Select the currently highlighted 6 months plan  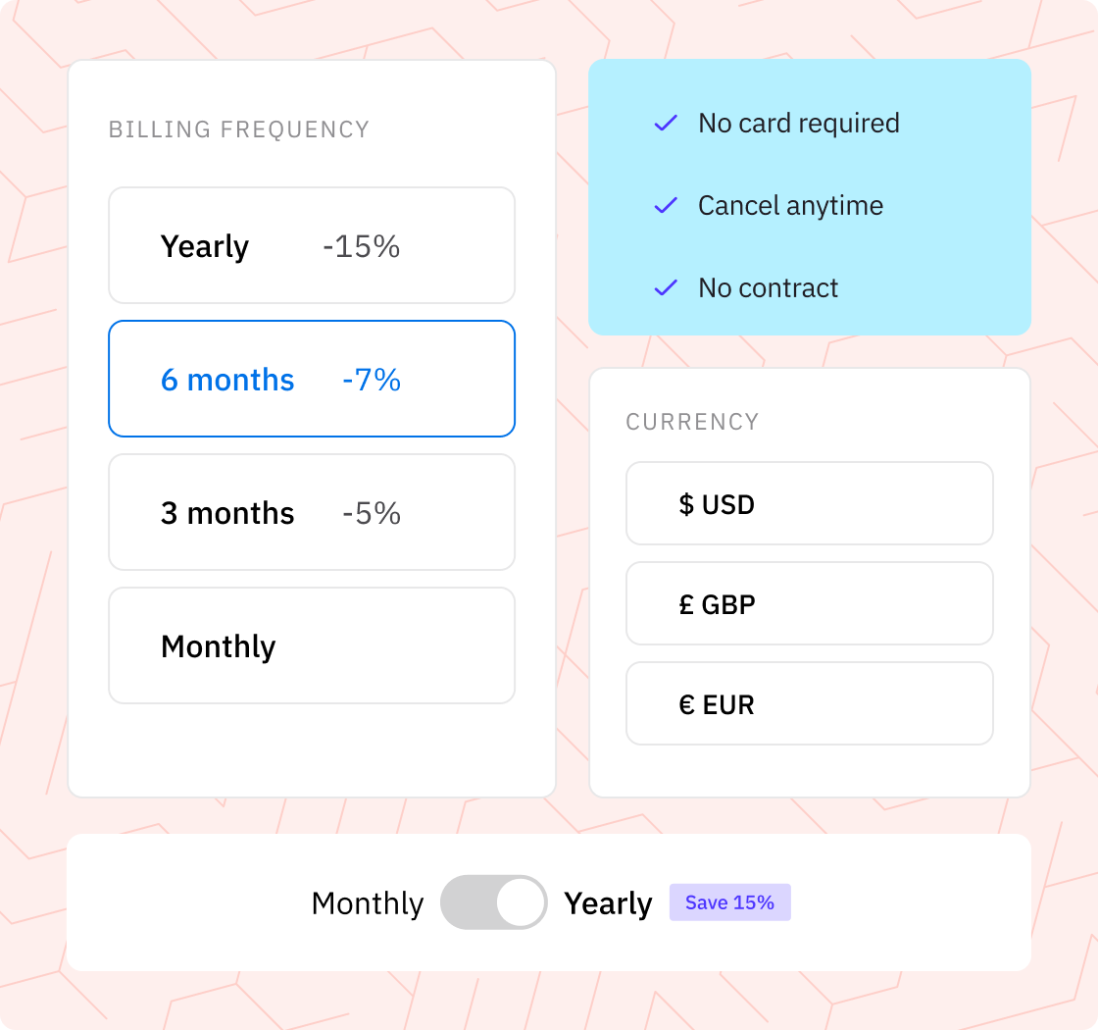click(x=312, y=379)
